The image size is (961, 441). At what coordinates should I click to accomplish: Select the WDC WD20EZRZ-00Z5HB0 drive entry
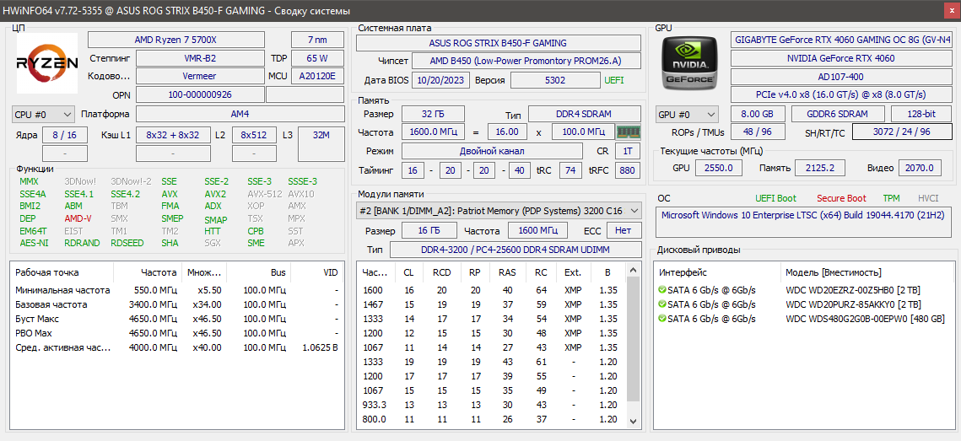805,290
